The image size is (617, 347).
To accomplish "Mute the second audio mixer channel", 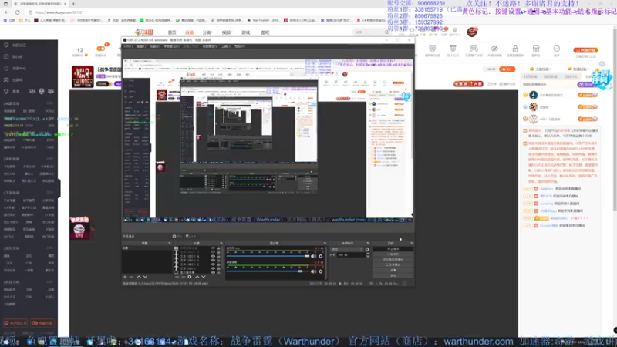I will [x=313, y=271].
